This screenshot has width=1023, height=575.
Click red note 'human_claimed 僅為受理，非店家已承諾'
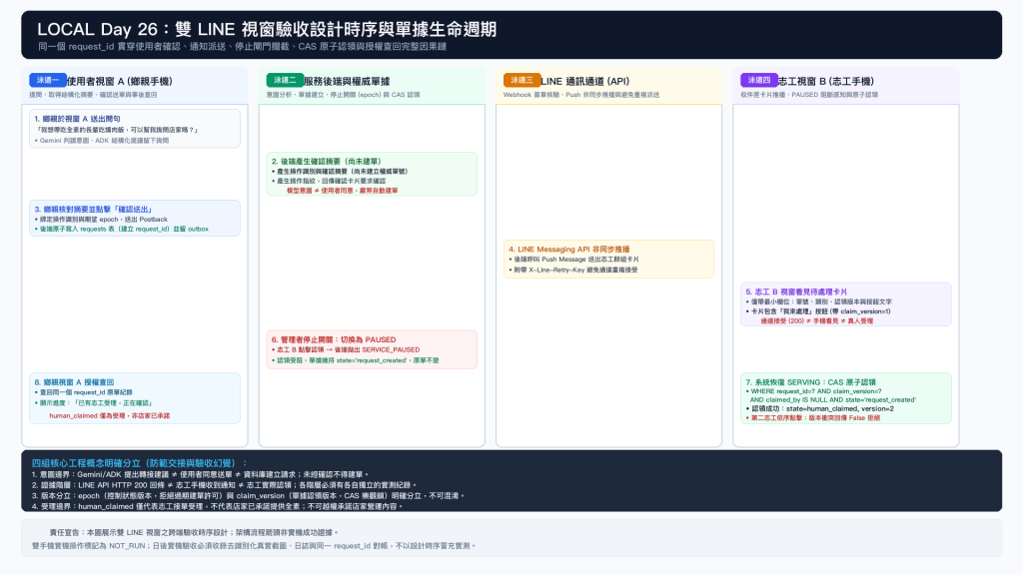tap(110, 415)
